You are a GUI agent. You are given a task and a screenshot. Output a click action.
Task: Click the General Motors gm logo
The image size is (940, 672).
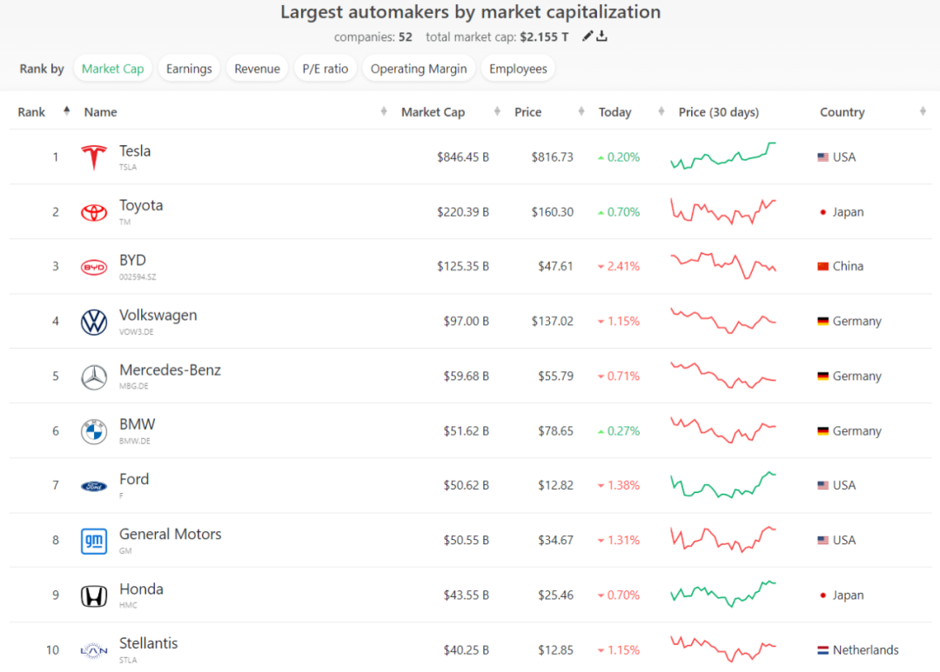coord(94,541)
